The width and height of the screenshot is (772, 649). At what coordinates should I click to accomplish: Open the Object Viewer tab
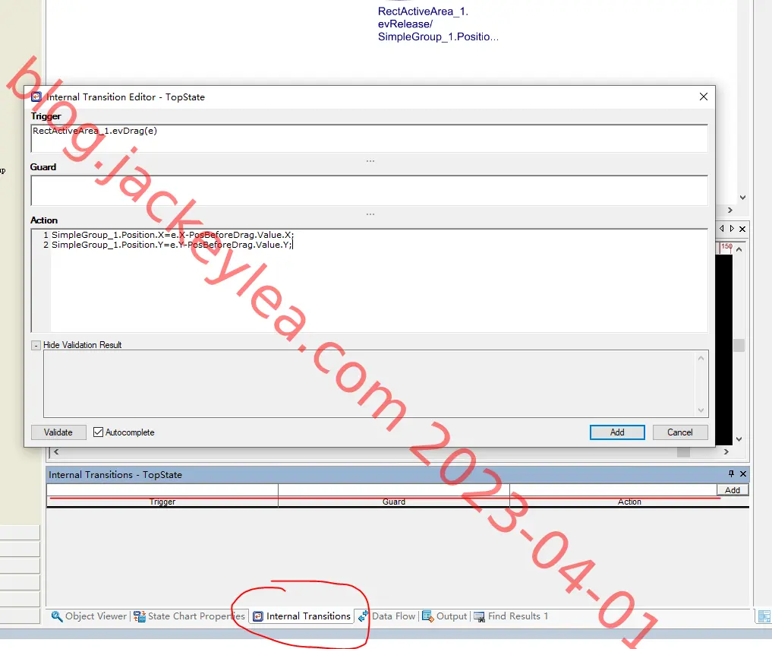[89, 616]
